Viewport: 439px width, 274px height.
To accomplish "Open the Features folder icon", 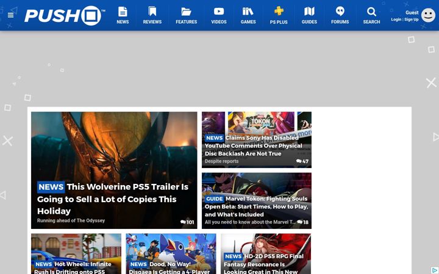I will click(186, 12).
